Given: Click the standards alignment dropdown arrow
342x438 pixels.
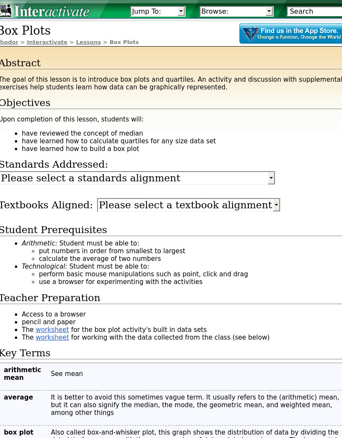Looking at the screenshot, I should click(x=271, y=178).
